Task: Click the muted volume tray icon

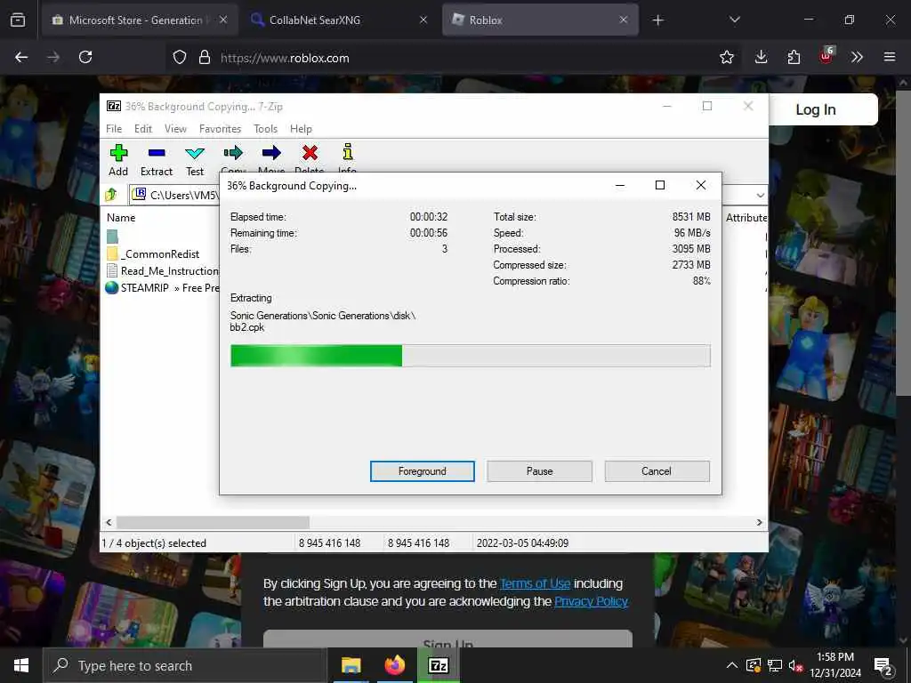Action: pyautogui.click(x=795, y=665)
